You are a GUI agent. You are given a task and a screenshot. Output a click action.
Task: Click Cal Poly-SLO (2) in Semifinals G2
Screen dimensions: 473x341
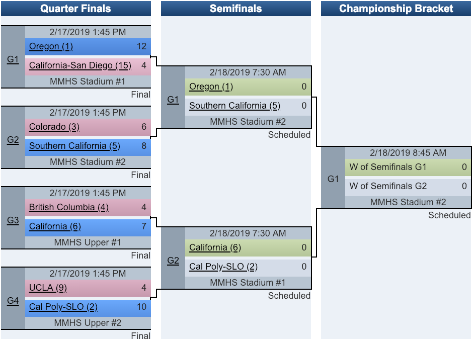(223, 267)
